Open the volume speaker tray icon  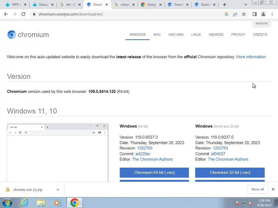coord(251,203)
